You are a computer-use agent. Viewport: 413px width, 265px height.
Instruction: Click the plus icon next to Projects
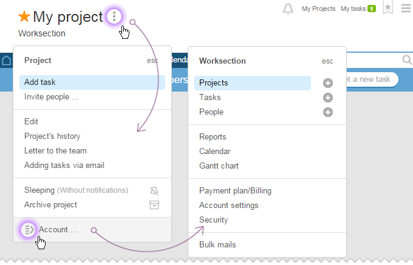(x=327, y=83)
